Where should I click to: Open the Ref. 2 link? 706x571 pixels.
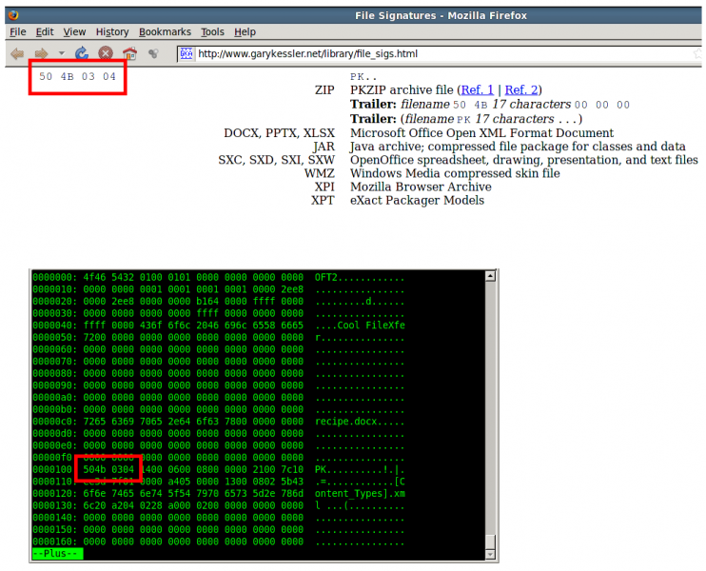point(521,89)
